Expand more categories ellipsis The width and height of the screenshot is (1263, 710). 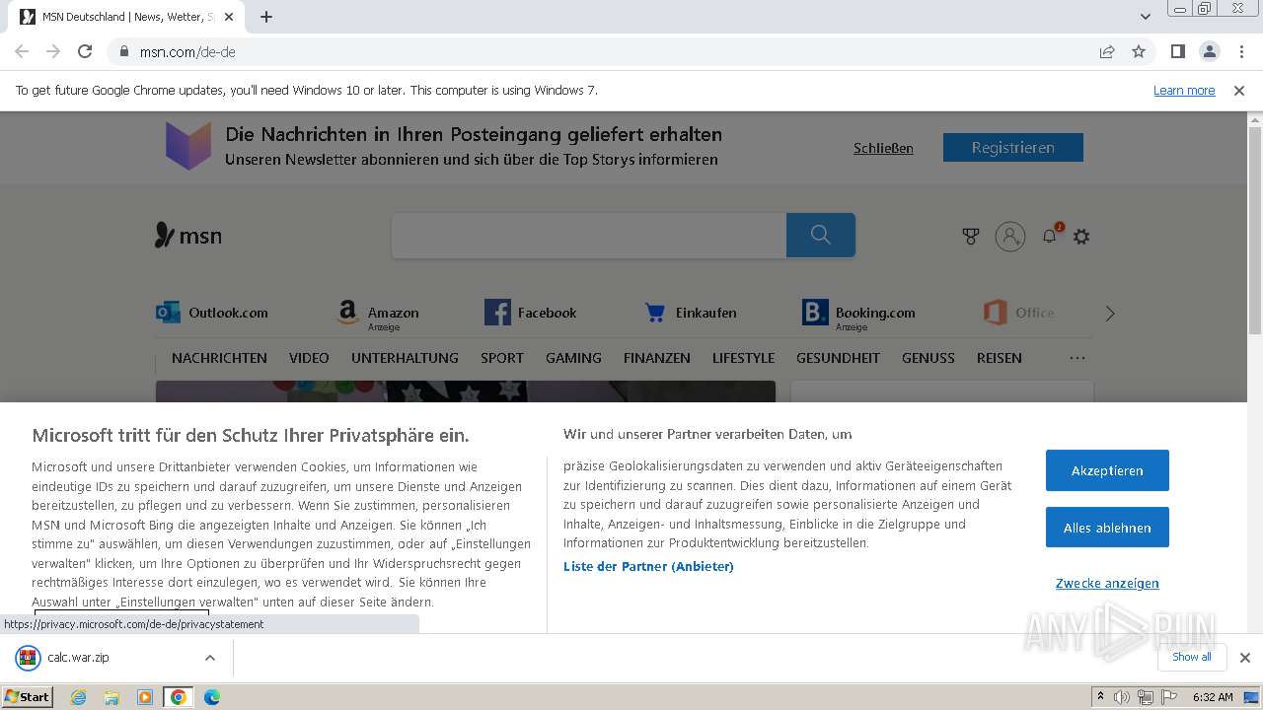(x=1077, y=358)
